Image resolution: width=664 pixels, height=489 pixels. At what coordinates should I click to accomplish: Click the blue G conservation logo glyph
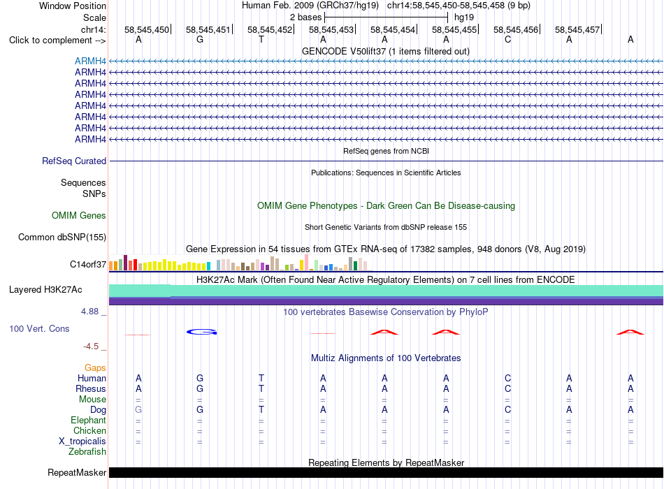pyautogui.click(x=201, y=332)
